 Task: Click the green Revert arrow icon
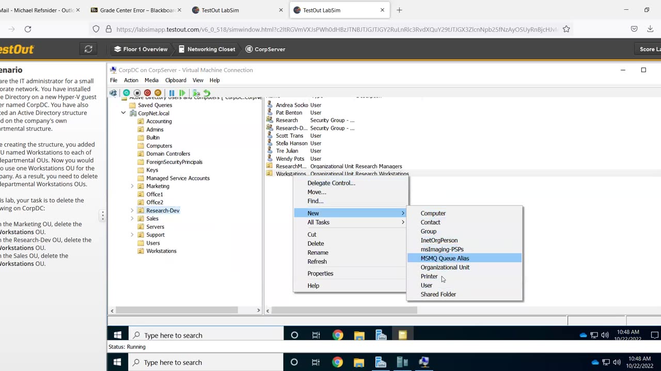coord(207,93)
